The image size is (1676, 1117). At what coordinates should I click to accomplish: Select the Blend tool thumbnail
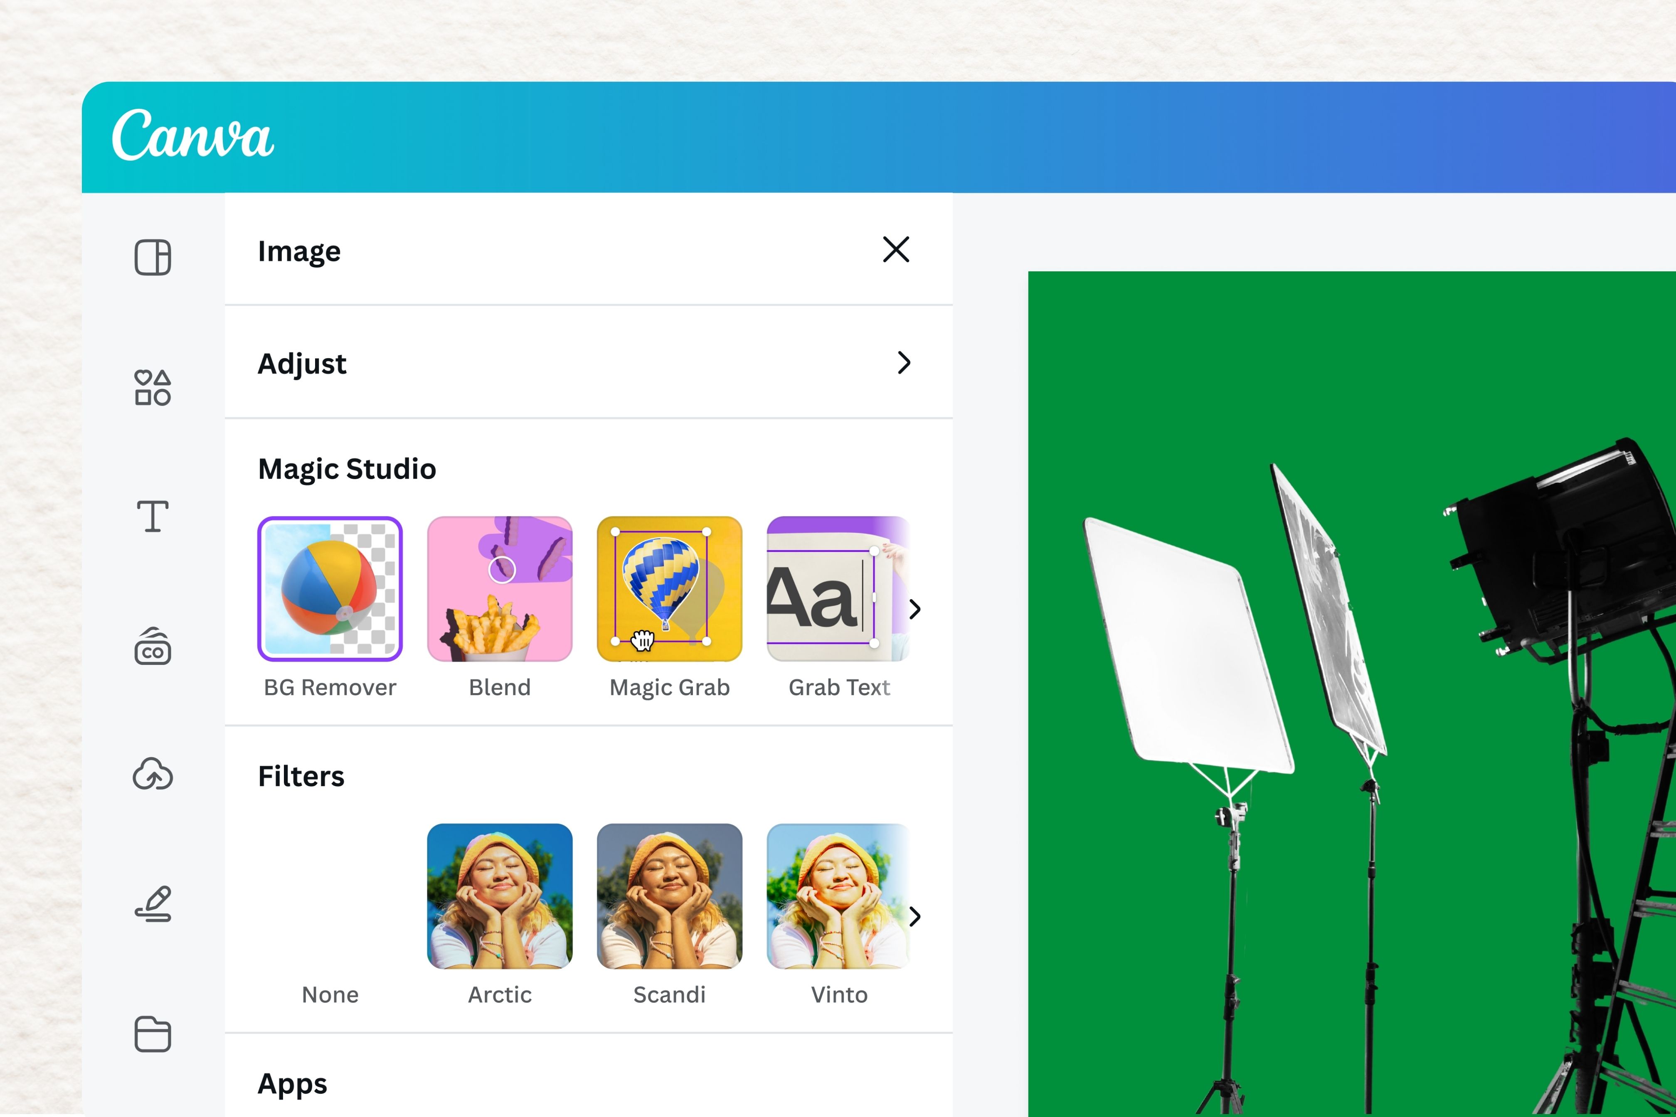coord(500,589)
